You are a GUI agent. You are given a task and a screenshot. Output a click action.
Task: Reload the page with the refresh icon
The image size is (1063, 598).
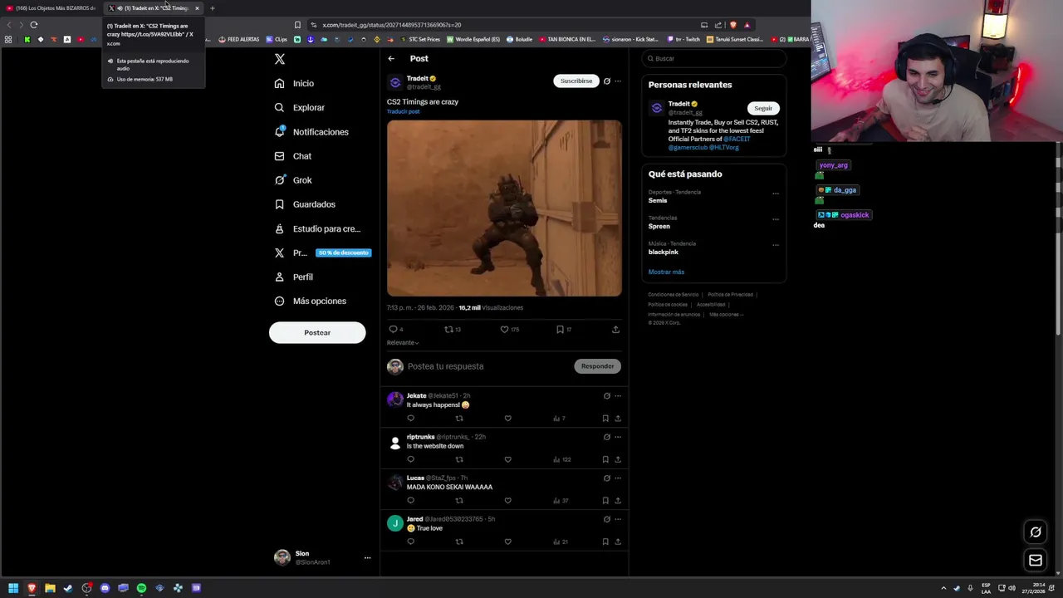[34, 25]
